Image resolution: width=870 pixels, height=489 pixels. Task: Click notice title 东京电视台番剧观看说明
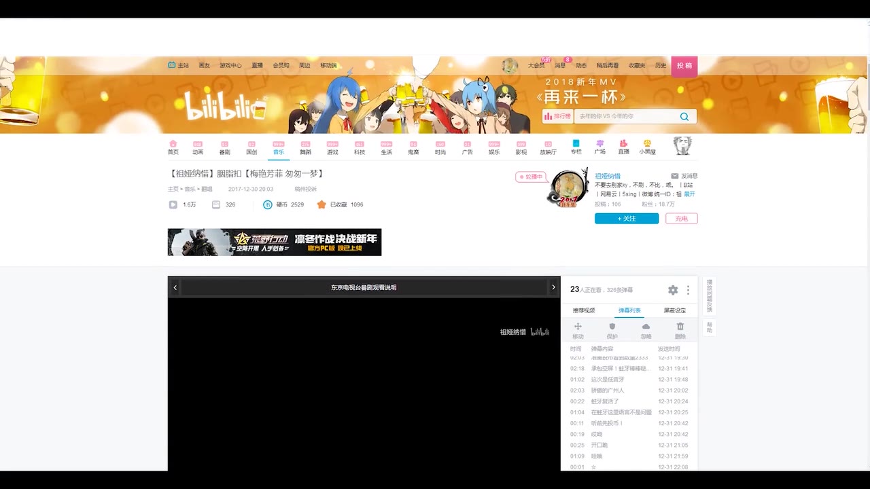click(364, 287)
